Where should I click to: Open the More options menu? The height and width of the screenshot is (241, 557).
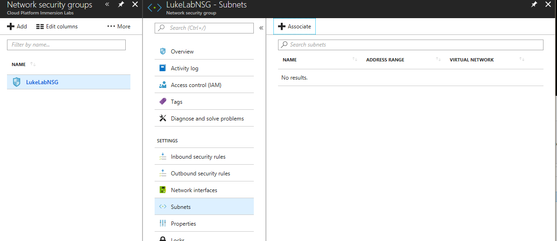tap(119, 27)
